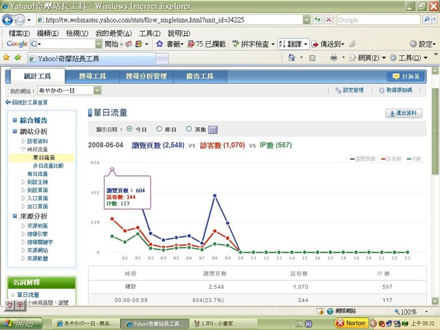Viewport: 440px width, 330px height.
Task: Open the Tools dropdown in command bar
Action: tap(426, 58)
